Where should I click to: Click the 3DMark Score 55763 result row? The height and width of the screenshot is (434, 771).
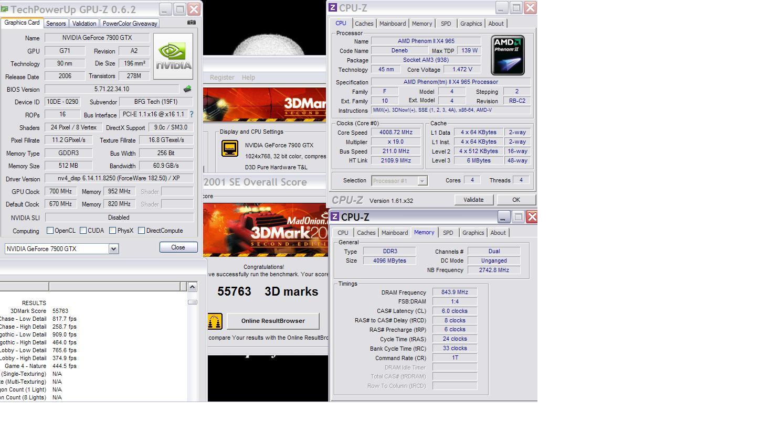[39, 311]
